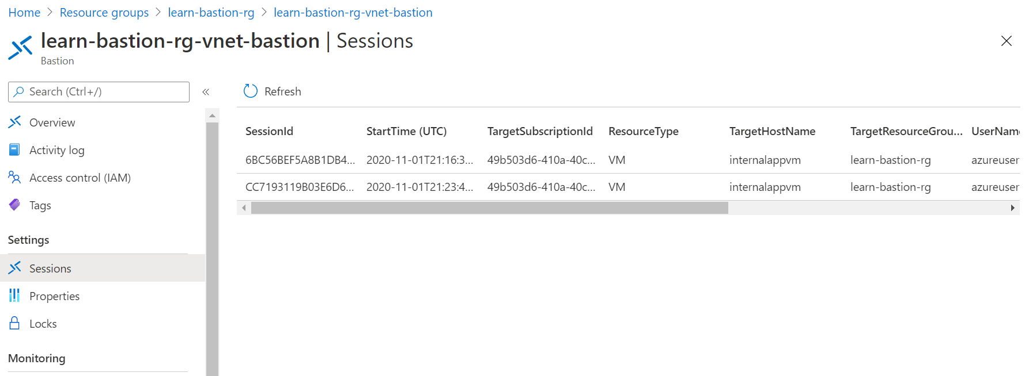The width and height of the screenshot is (1025, 376).
Task: Open Overview via its Bastion icon
Action: click(x=15, y=122)
